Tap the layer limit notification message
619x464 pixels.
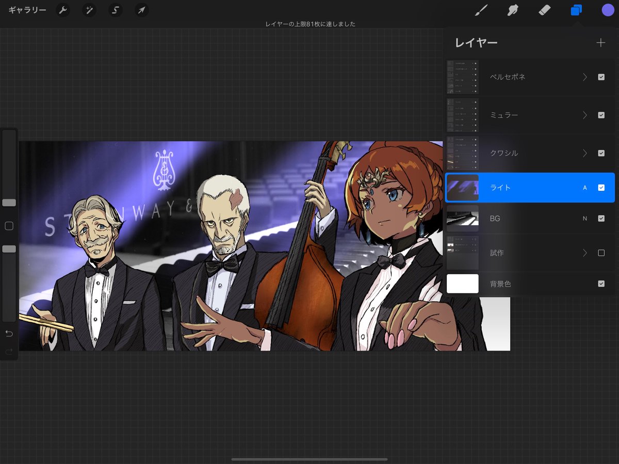coord(310,24)
